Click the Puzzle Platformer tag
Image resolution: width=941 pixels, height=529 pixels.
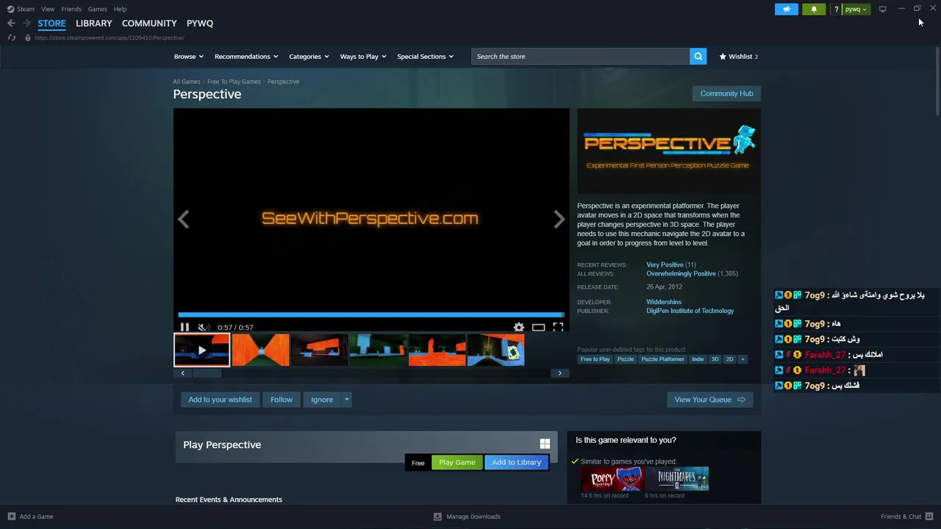662,359
